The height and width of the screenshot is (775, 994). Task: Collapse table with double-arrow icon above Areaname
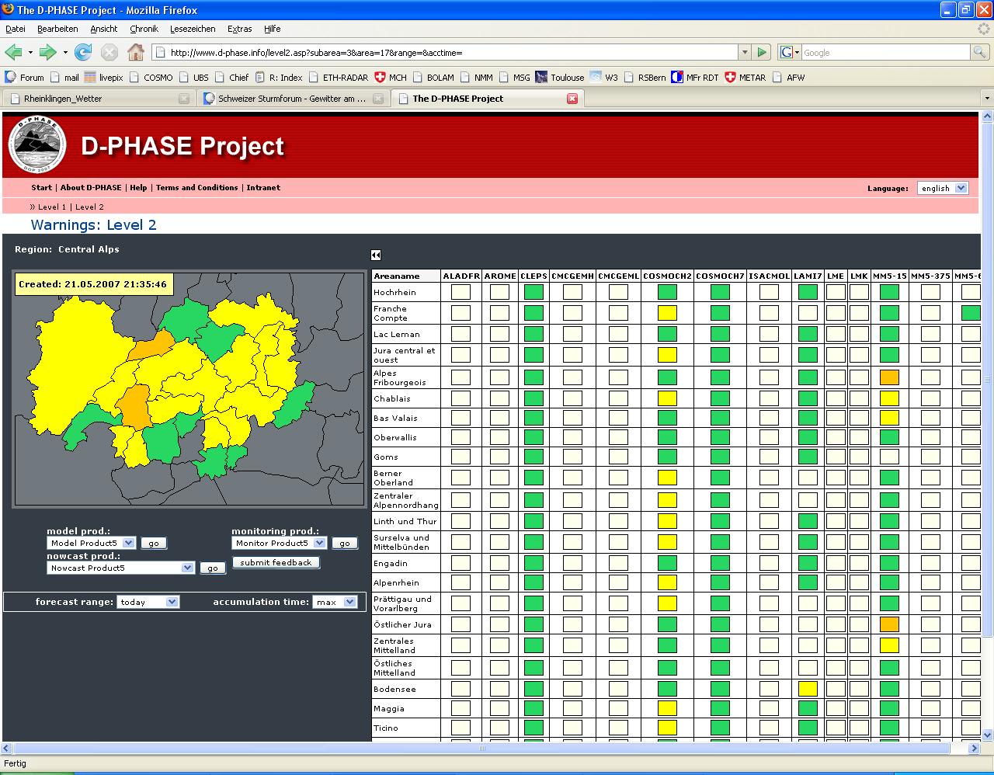(376, 255)
